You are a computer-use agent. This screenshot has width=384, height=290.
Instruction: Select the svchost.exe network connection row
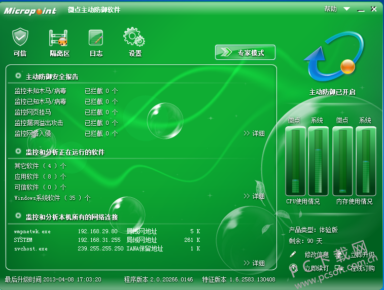pyautogui.click(x=107, y=248)
